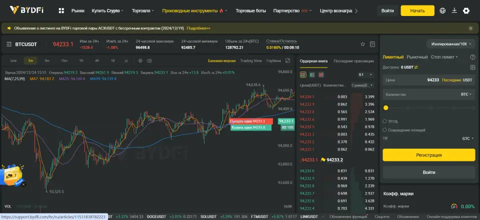480x220 pixels.
Task: Open Производные инструменты menu
Action: point(194,10)
